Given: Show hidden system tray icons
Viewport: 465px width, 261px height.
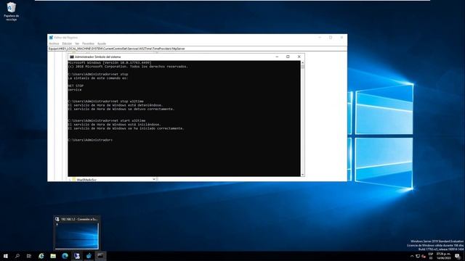Looking at the screenshot, I should point(412,256).
